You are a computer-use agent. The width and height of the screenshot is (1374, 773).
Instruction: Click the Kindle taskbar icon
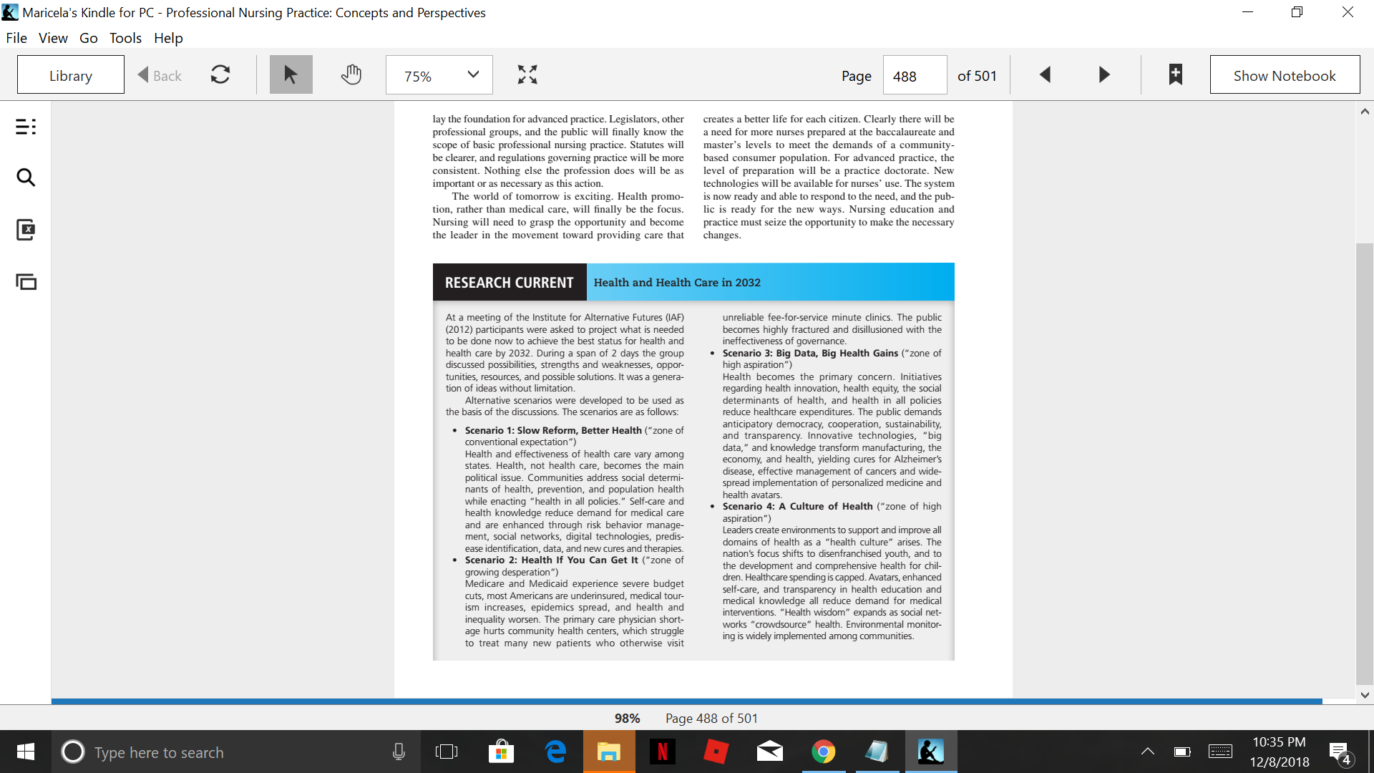tap(931, 752)
